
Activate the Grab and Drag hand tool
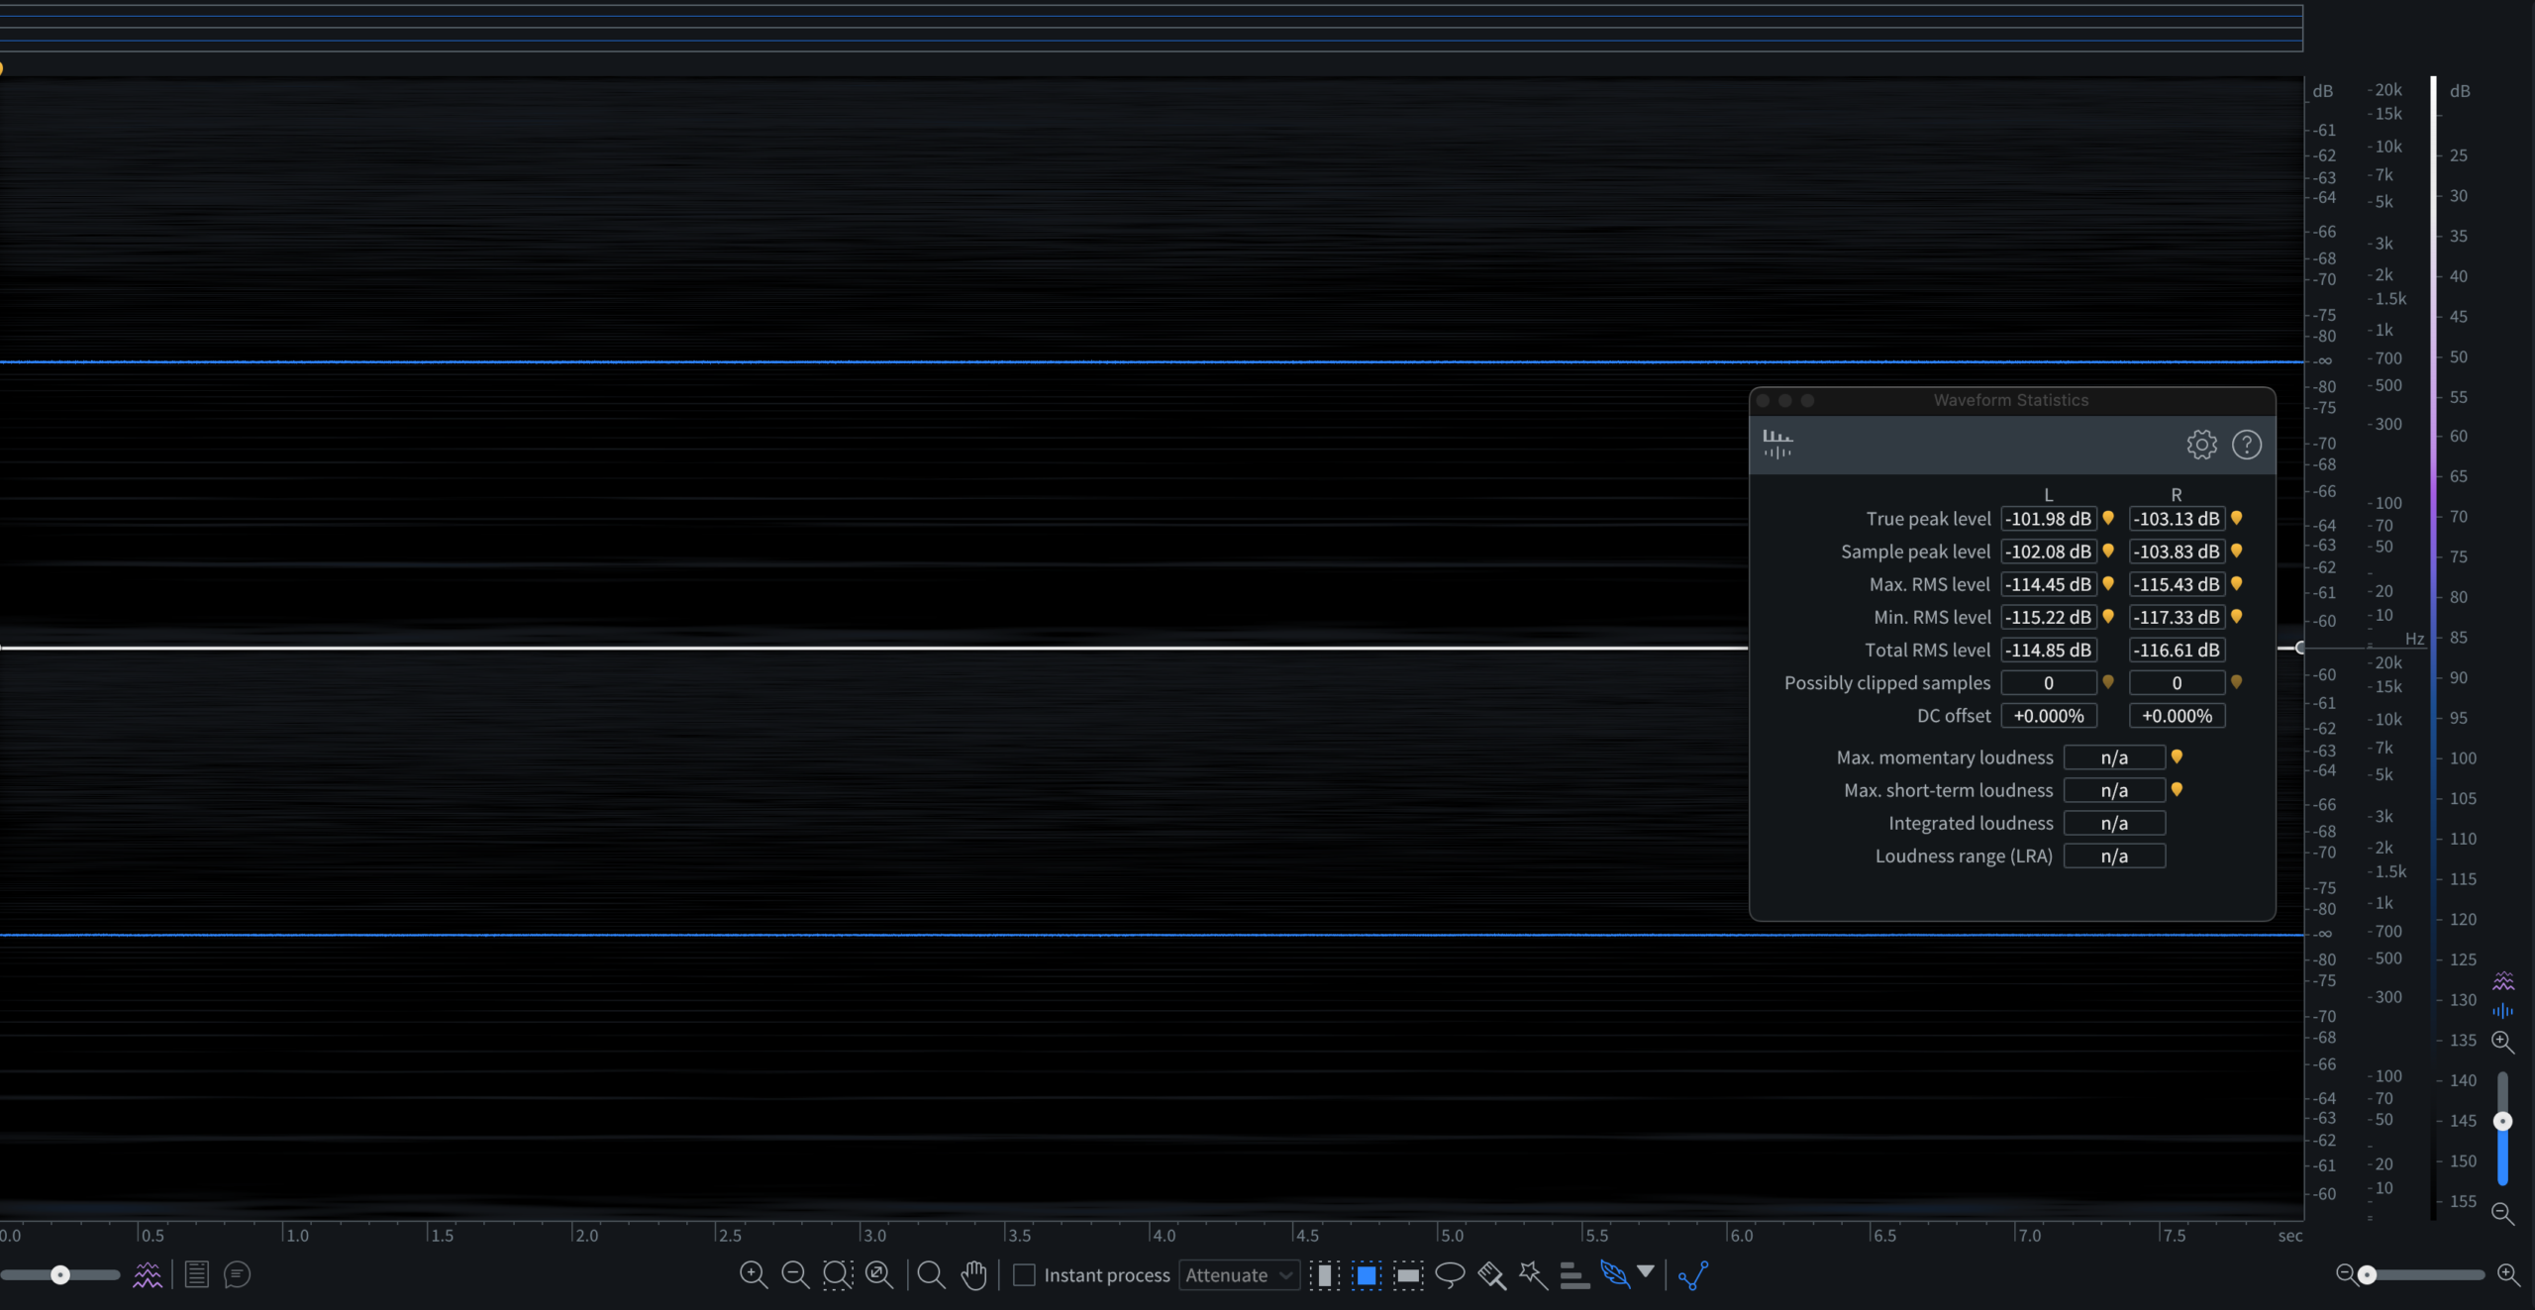click(974, 1274)
